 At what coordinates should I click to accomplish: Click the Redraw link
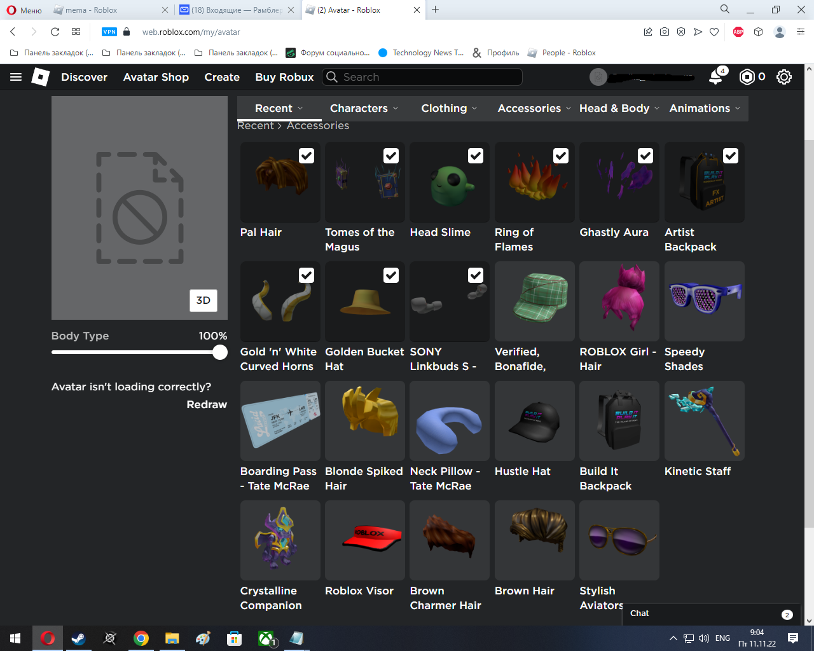pyautogui.click(x=207, y=404)
